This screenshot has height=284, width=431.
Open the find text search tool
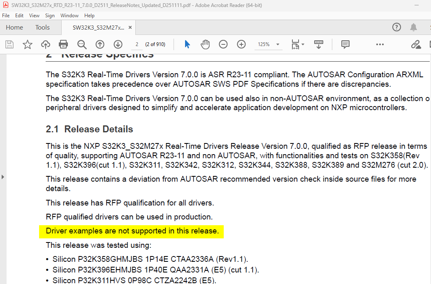tap(82, 44)
